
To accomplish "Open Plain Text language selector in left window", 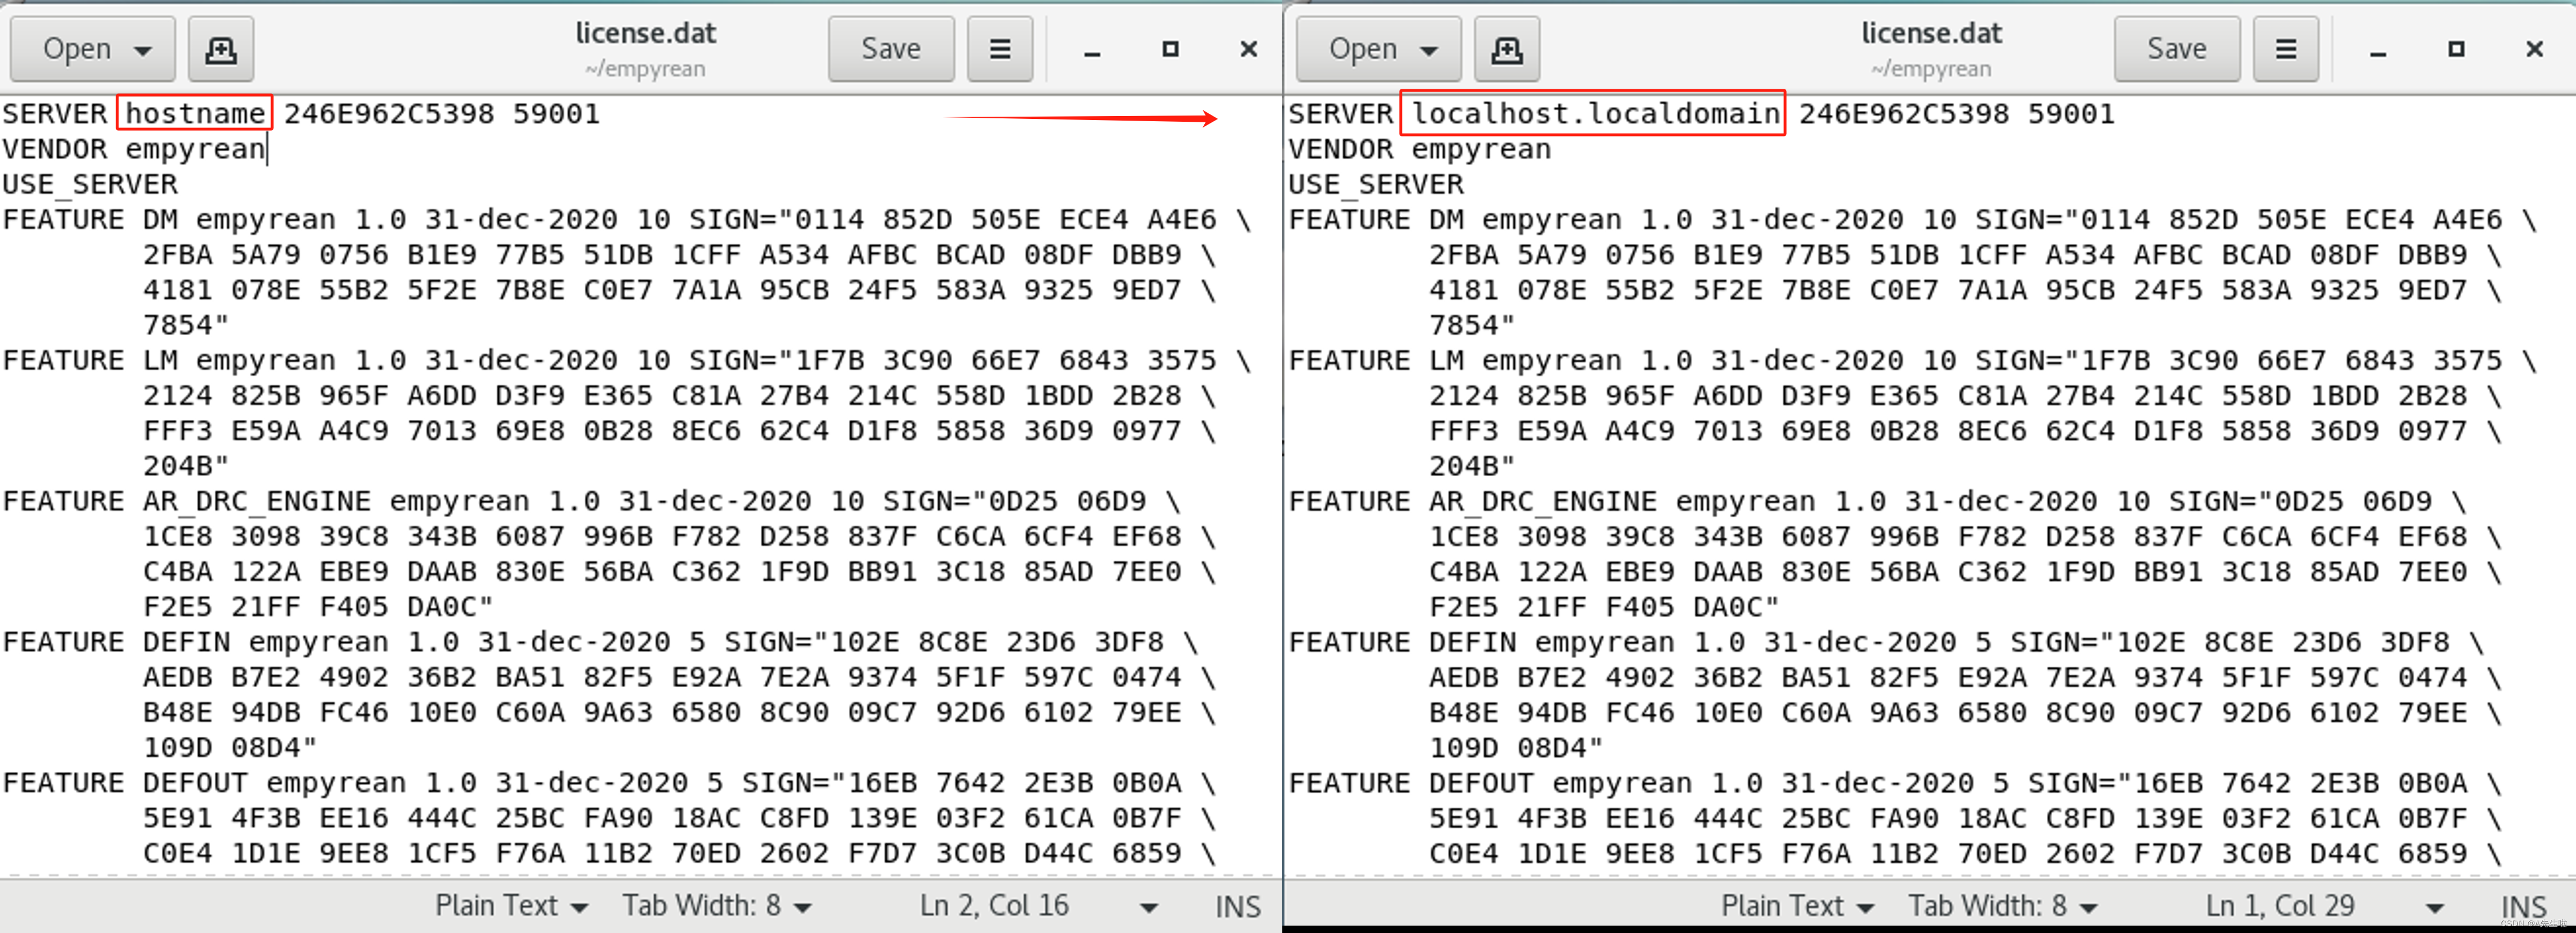I will [511, 906].
